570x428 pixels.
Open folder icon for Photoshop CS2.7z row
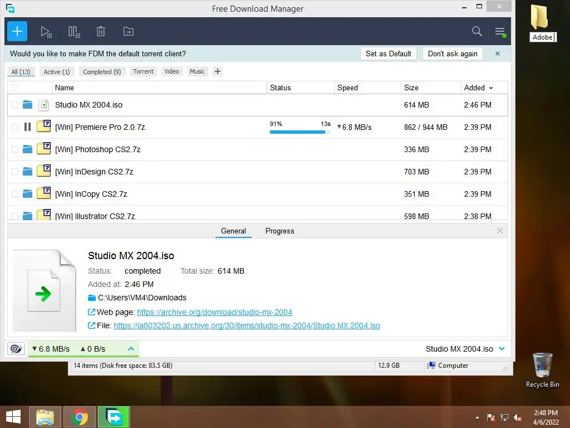pyautogui.click(x=27, y=149)
